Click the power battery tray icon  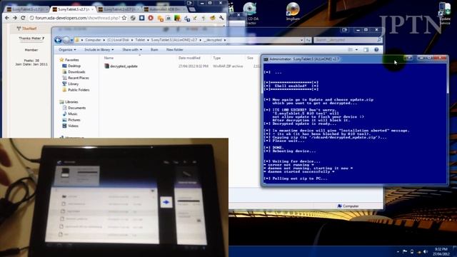coord(412,251)
